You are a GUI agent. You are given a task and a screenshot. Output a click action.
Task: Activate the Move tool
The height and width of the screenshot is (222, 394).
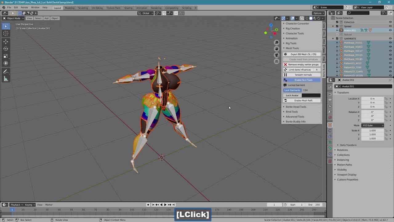tap(6, 41)
